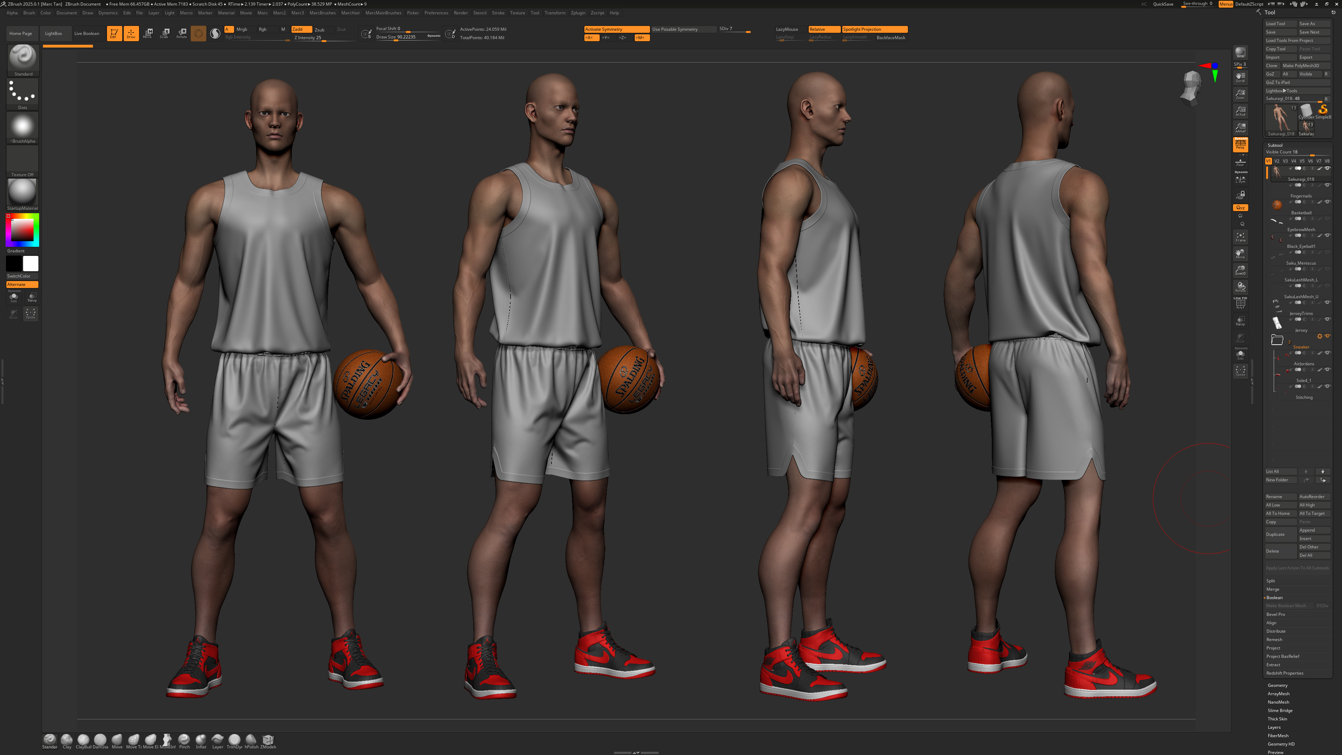This screenshot has width=1342, height=755.
Task: Click the Sakuragi_018 tool thumbnail
Action: [x=1280, y=120]
